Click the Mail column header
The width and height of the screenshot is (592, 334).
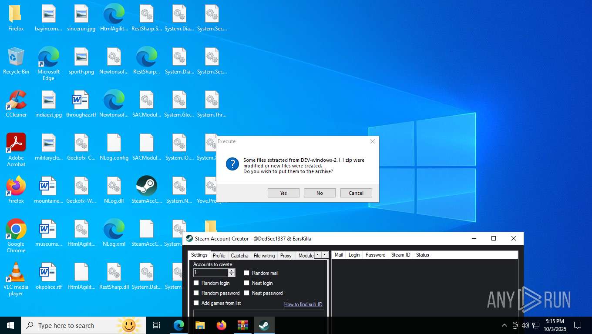(x=339, y=255)
